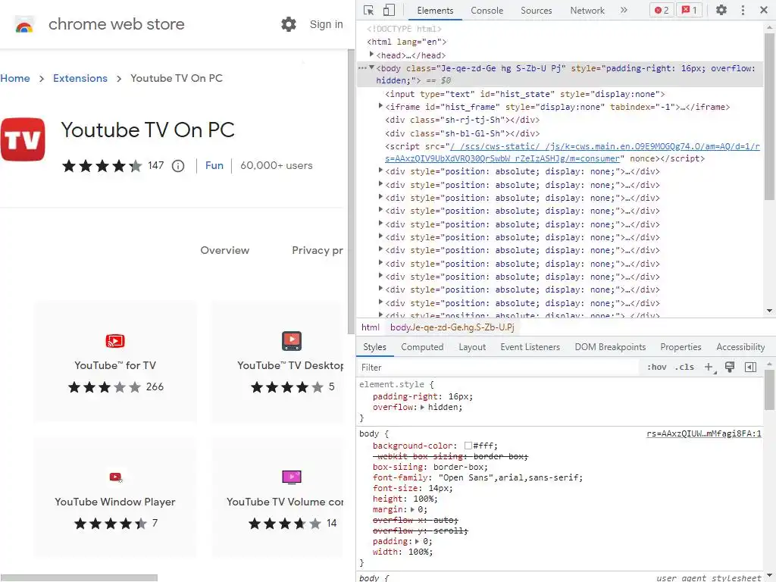Image resolution: width=776 pixels, height=582 pixels.
Task: Click the YouTube TV Volume control icon
Action: coord(292,477)
